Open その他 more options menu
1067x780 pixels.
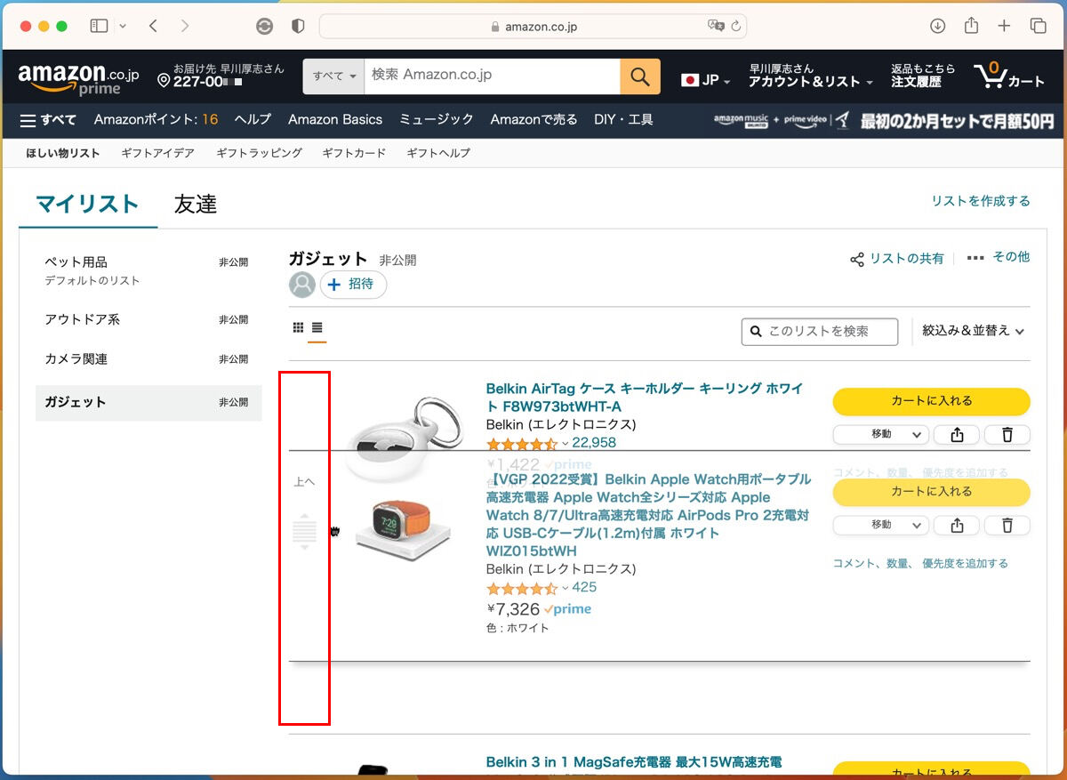pos(998,257)
